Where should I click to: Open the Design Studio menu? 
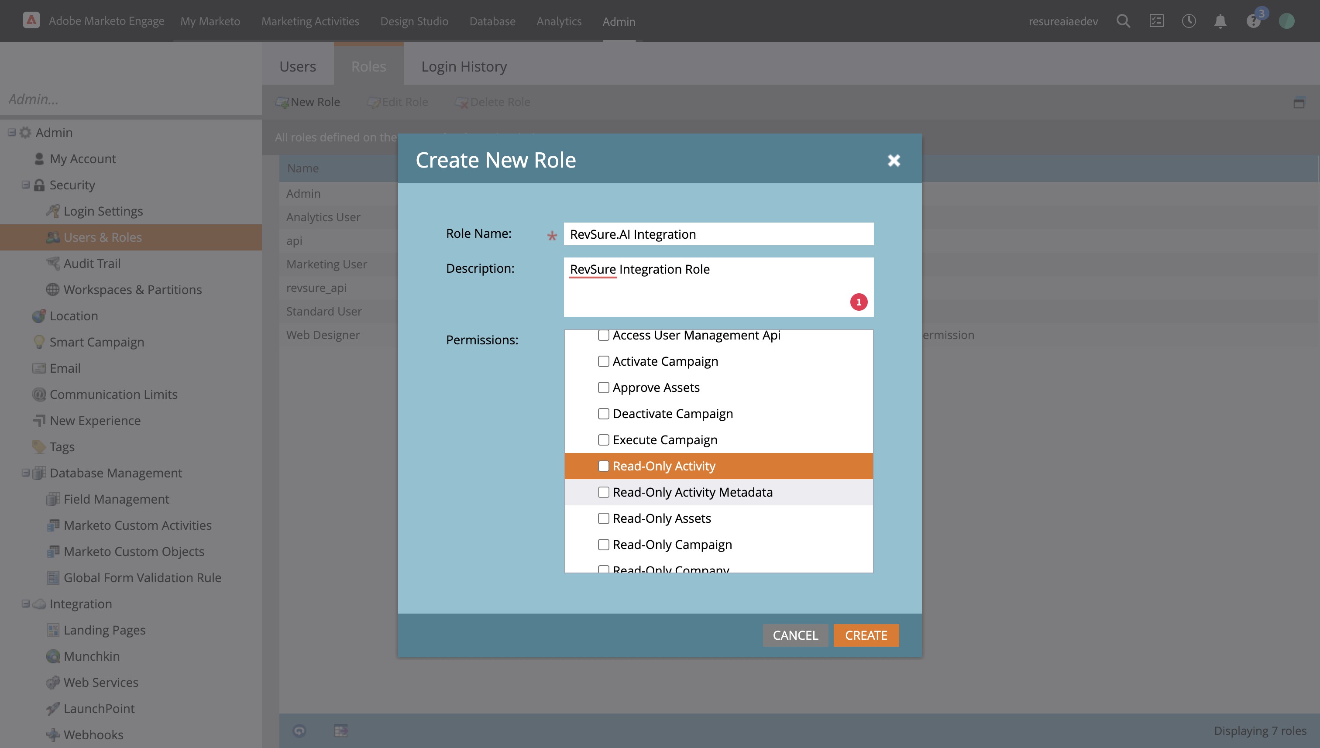click(414, 21)
